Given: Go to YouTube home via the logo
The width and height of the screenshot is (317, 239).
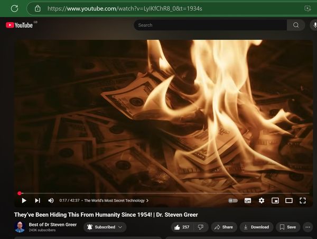Looking at the screenshot, I should click(20, 25).
